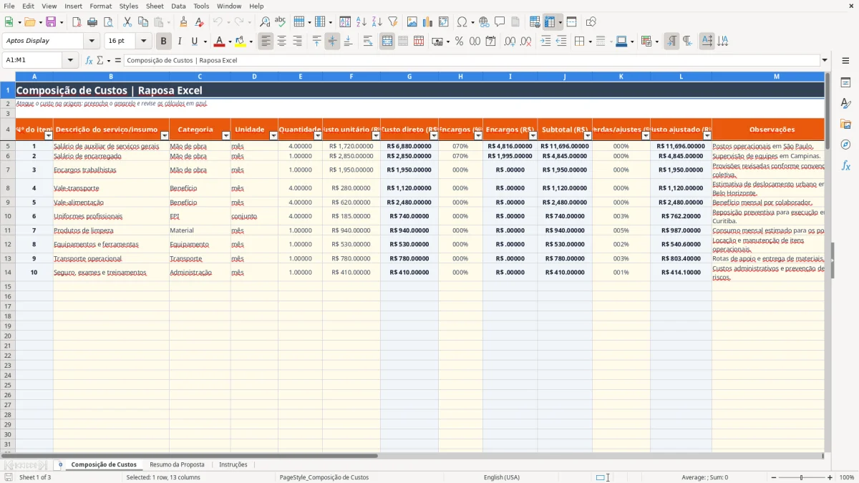Select column M header
859x483 pixels.
tap(777, 76)
